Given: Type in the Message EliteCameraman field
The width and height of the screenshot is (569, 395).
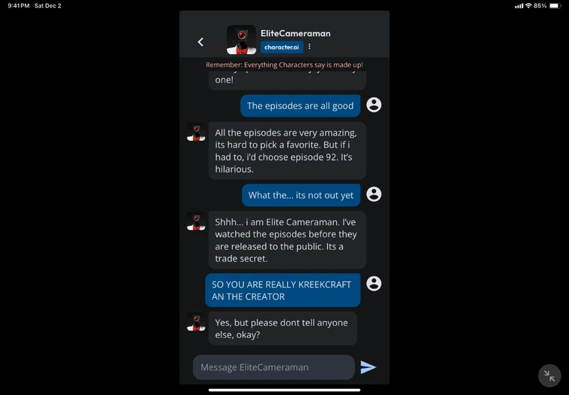Looking at the screenshot, I should (x=274, y=367).
